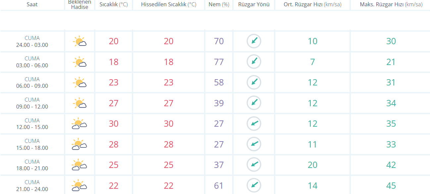Click felt temperature 25 in 18.00 - 21.00 row
The image size is (430, 194).
pyautogui.click(x=169, y=165)
